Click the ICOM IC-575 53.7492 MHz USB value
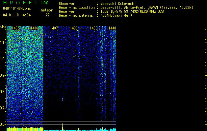This screenshot has height=131, width=207. (x=132, y=11)
